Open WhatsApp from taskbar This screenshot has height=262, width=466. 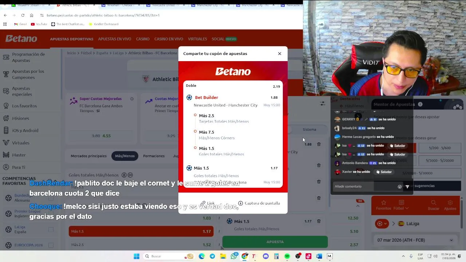234,256
